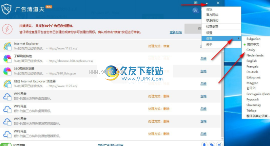
Task: Choose 翻译到其它语言 option
Action: click(x=258, y=116)
